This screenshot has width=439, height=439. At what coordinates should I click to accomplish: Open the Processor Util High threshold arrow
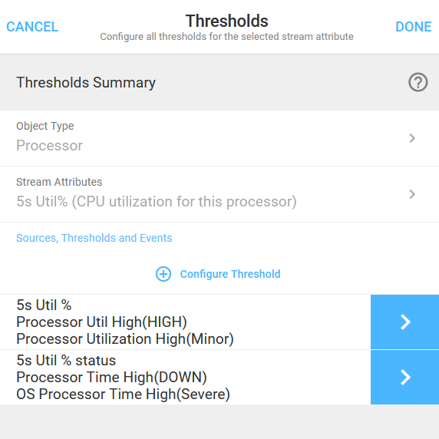(x=404, y=322)
